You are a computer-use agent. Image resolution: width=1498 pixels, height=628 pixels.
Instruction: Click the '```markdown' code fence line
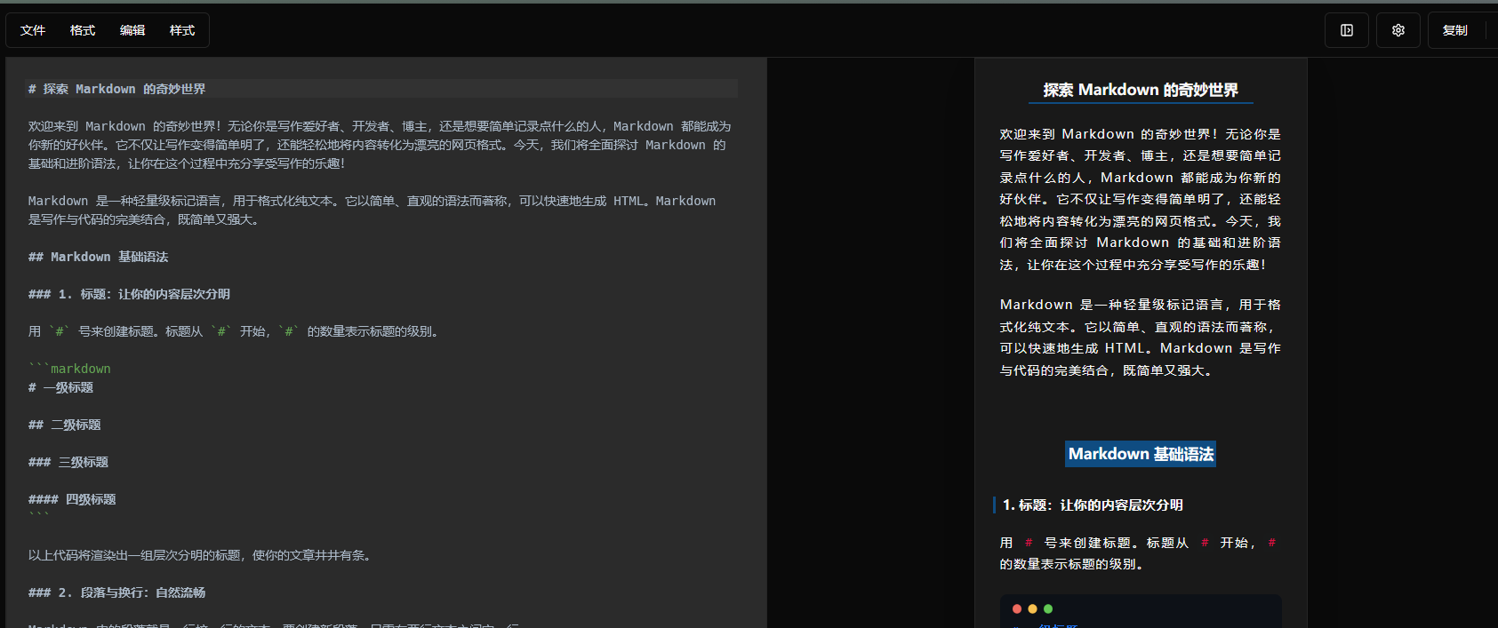[69, 369]
